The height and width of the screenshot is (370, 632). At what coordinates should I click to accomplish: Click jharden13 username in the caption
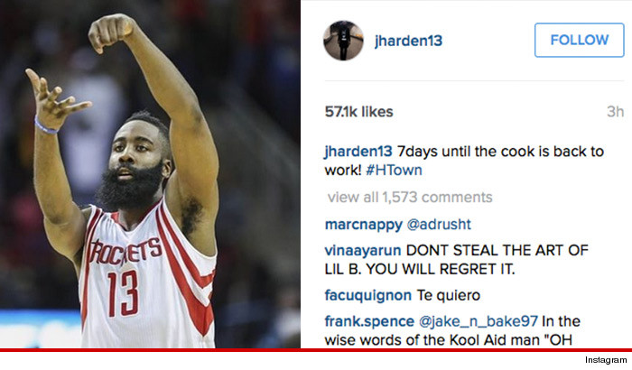[x=358, y=152]
